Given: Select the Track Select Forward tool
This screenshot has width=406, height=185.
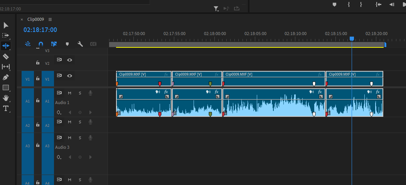Looking at the screenshot, I should (6, 35).
